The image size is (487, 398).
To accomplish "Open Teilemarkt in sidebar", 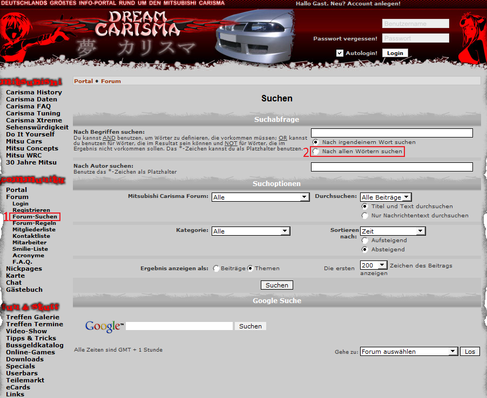I will [25, 380].
